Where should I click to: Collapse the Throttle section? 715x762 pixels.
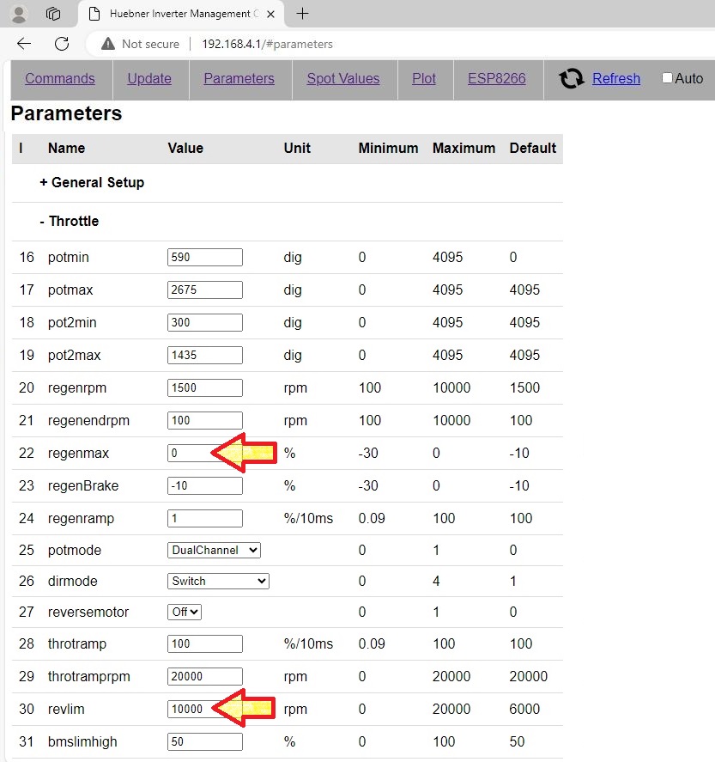(x=69, y=221)
